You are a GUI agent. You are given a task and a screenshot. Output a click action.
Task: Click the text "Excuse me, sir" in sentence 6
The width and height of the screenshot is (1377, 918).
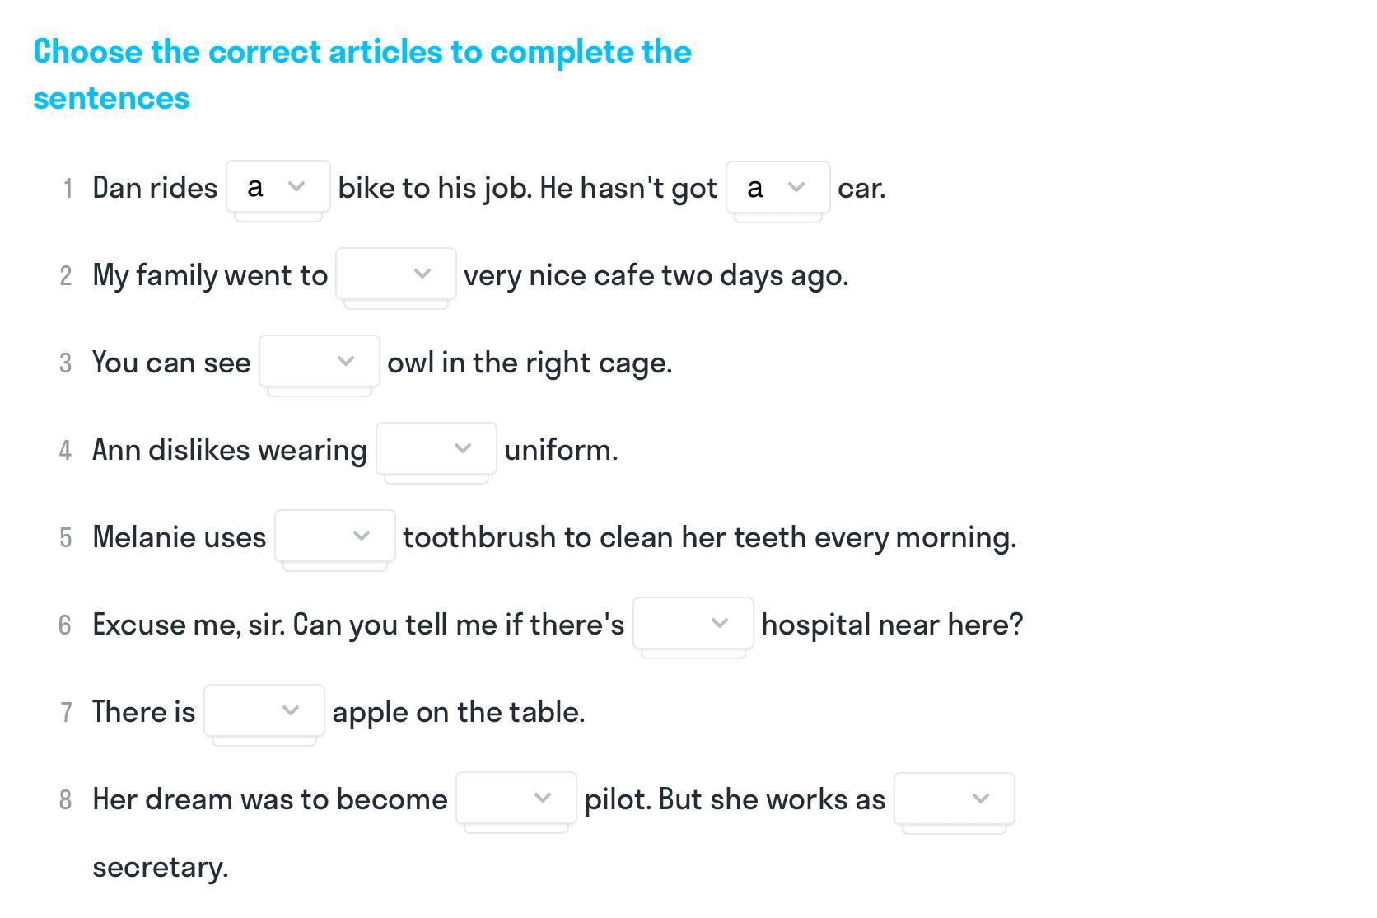pos(188,625)
